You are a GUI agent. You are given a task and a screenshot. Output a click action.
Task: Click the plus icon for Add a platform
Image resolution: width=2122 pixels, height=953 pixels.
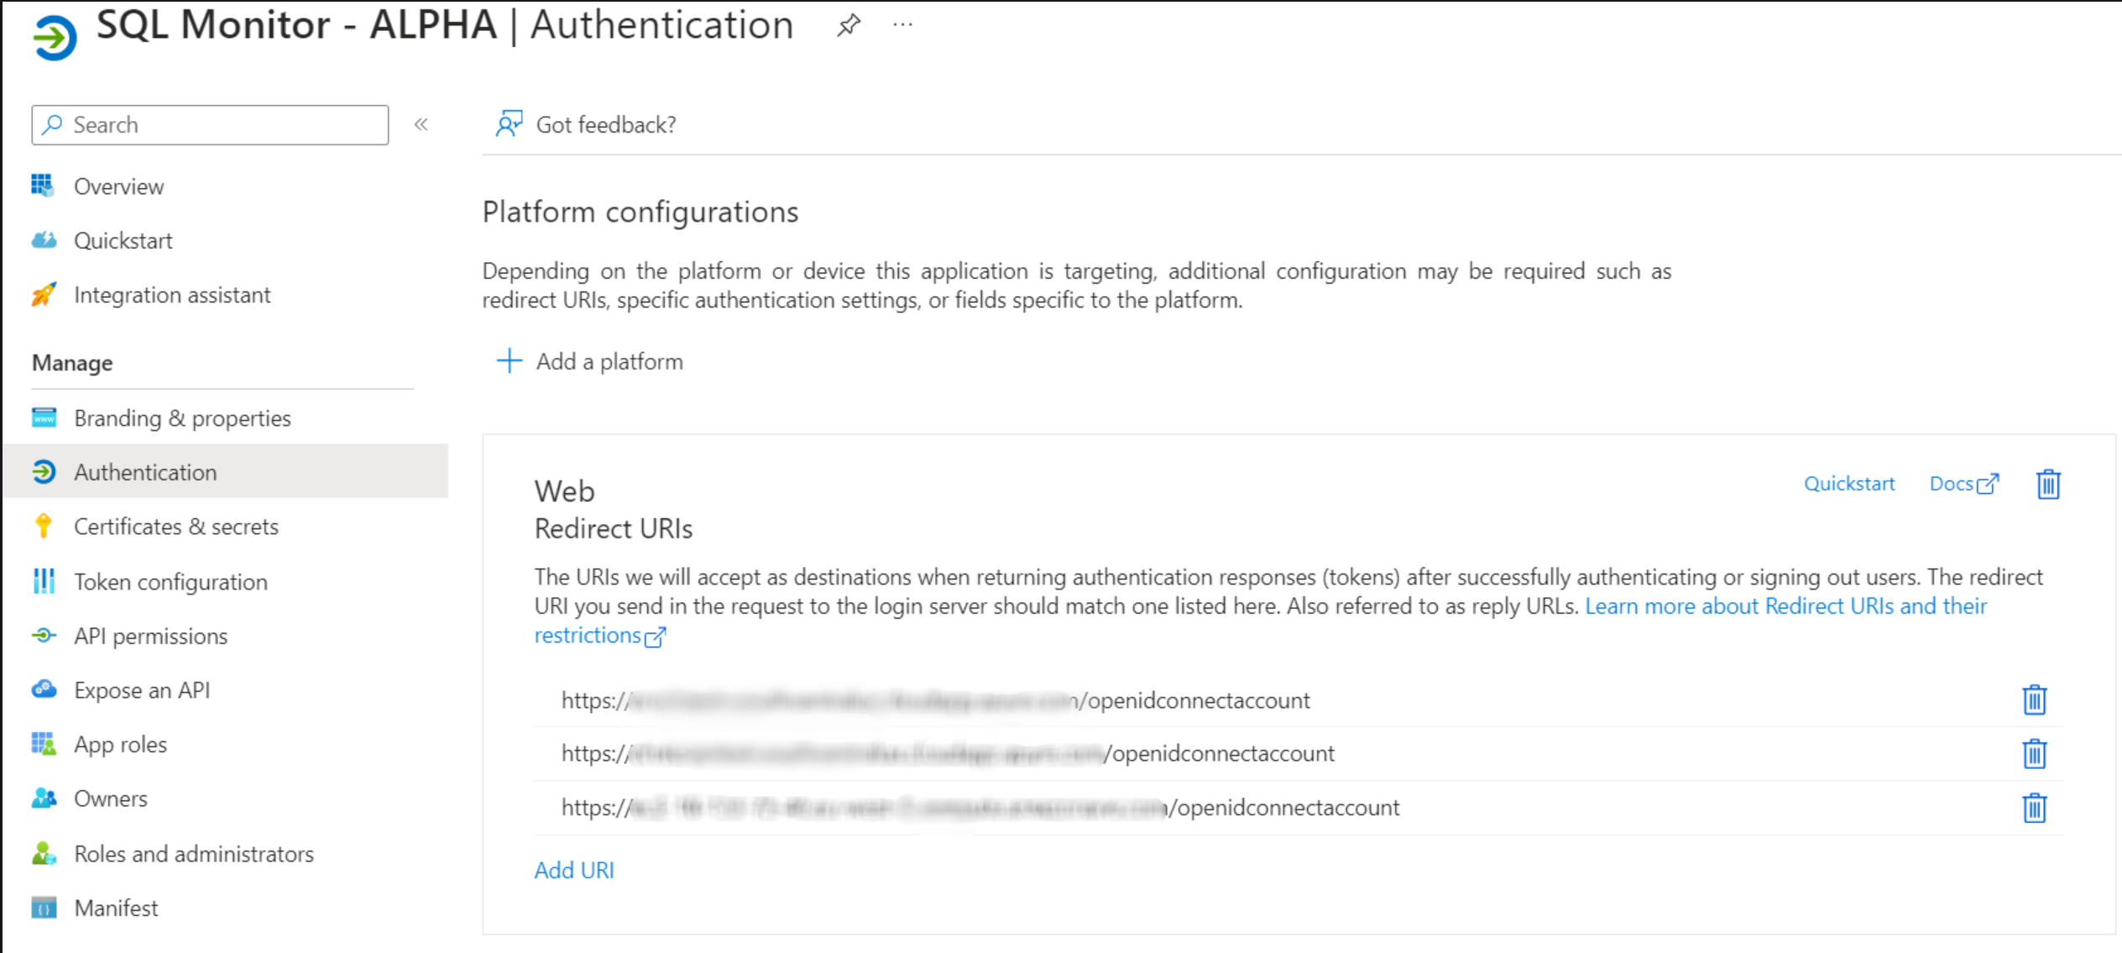(510, 361)
